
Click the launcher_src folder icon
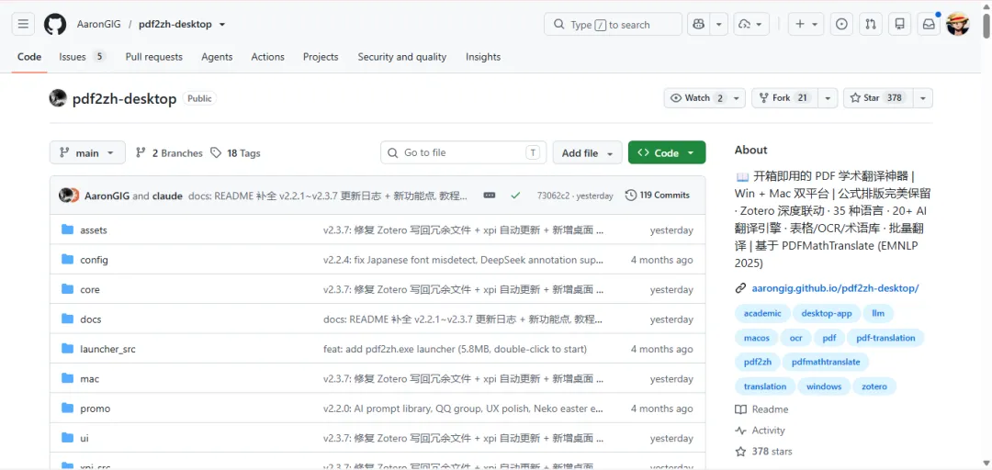pos(68,349)
